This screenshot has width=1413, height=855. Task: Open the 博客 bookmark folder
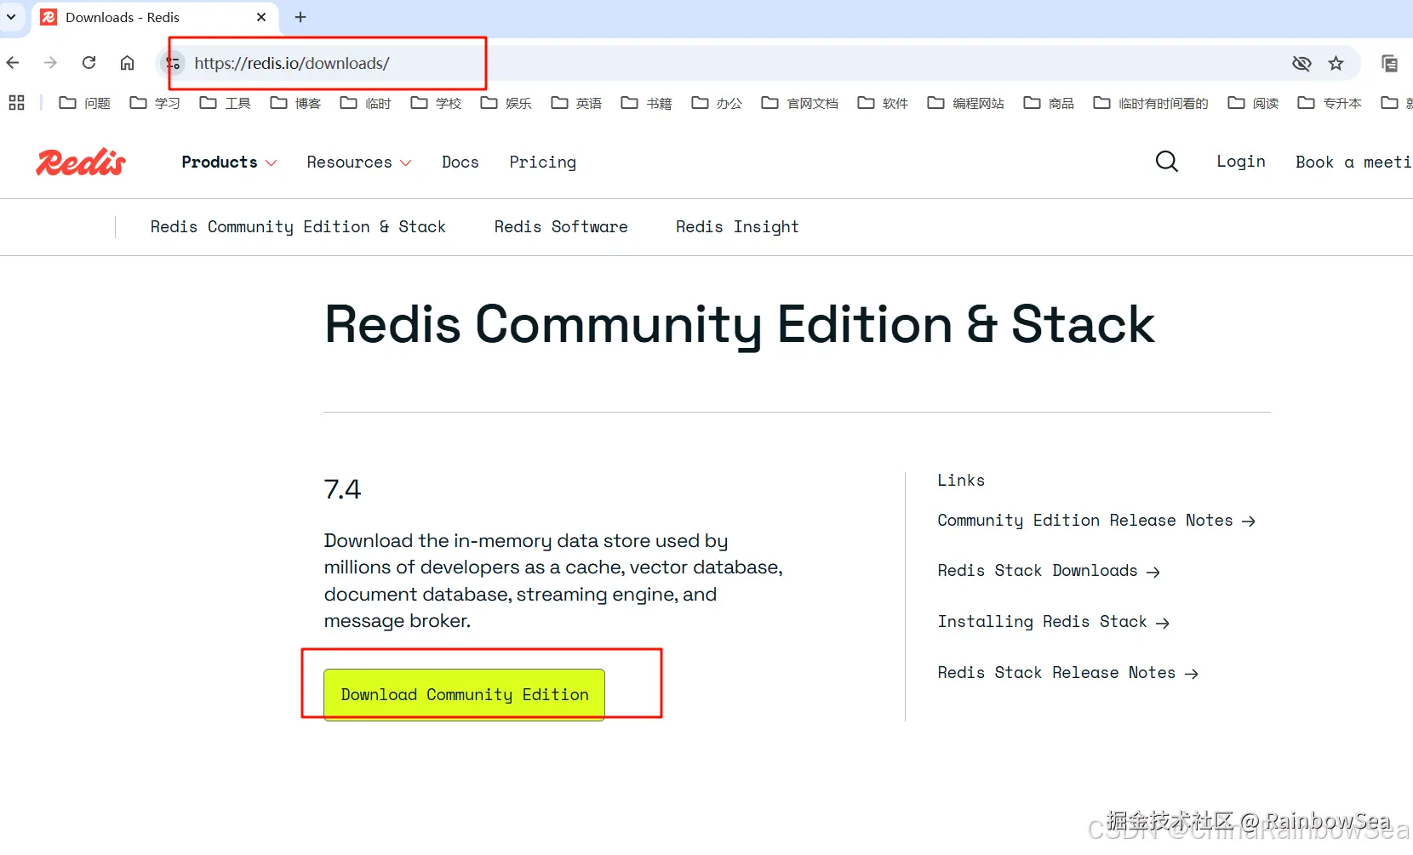295,103
